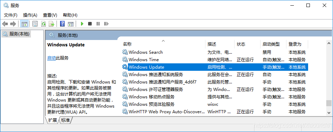This screenshot has width=333, height=132.
Task: Pause the service with pause icon
Action: coord(98,24)
